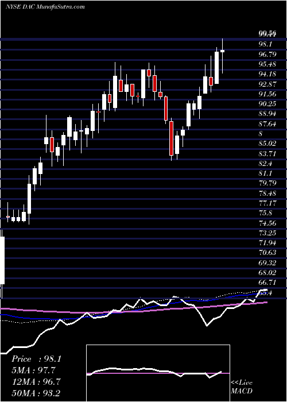Select the 95.48 price level label
Viewport: 287px width, 402px height.
pos(267,64)
